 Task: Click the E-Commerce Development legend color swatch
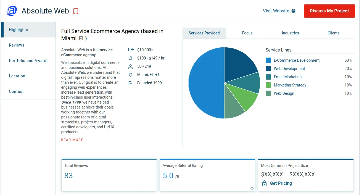[x=268, y=60]
